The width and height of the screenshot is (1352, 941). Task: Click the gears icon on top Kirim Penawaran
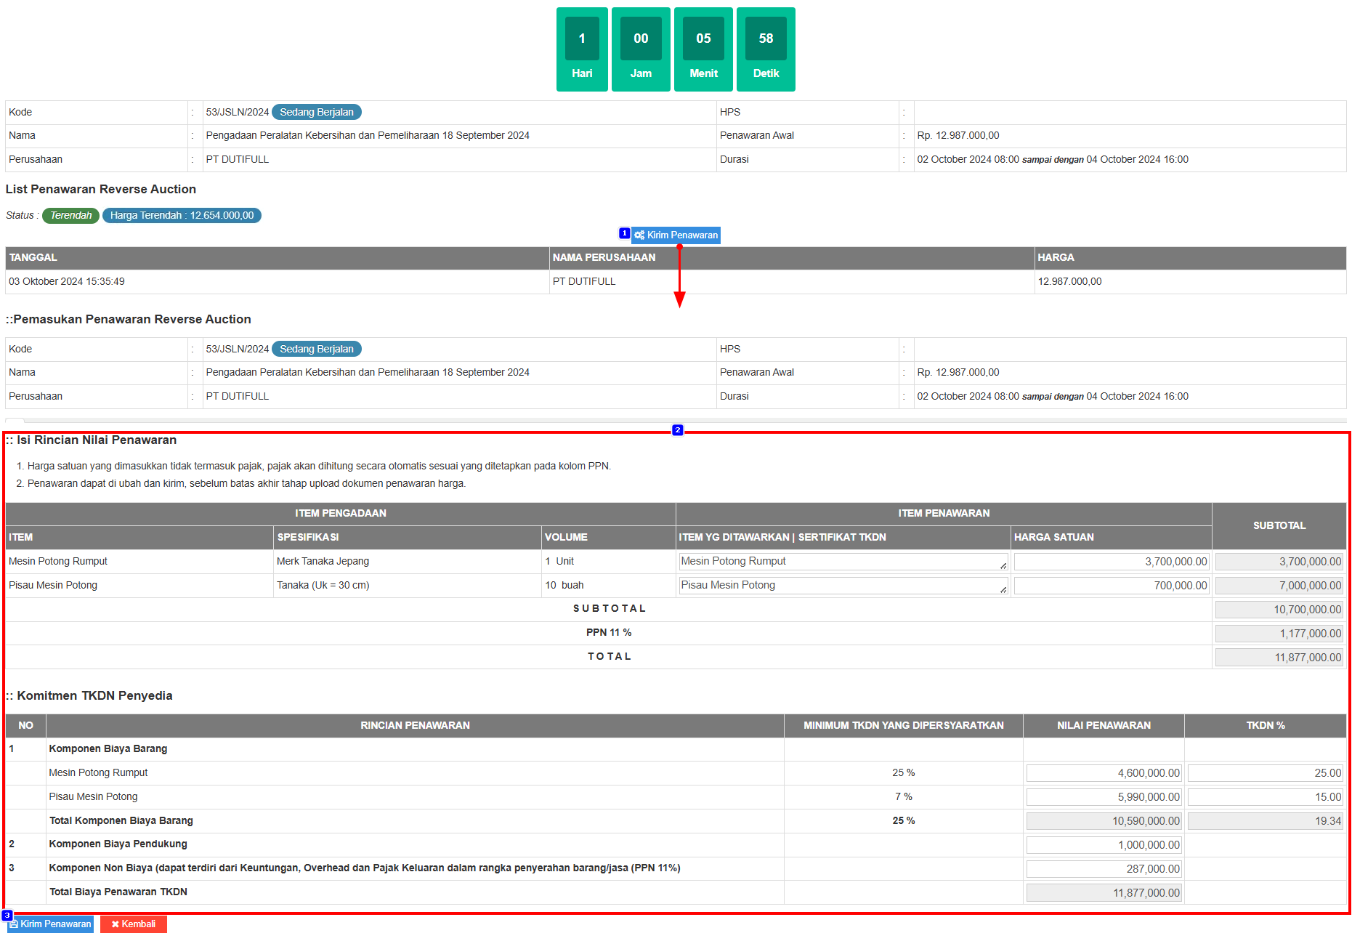[639, 235]
